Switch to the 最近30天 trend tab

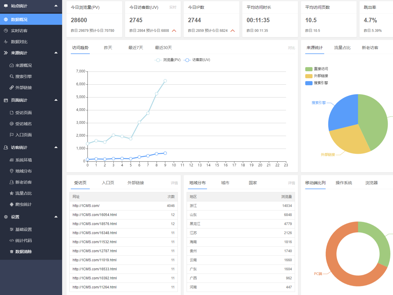[163, 47]
